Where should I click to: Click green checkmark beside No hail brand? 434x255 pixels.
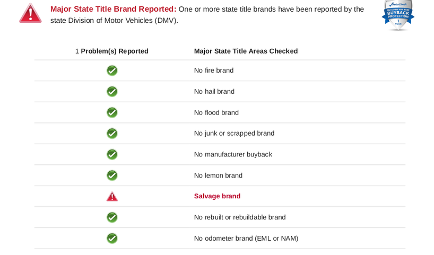tap(112, 92)
